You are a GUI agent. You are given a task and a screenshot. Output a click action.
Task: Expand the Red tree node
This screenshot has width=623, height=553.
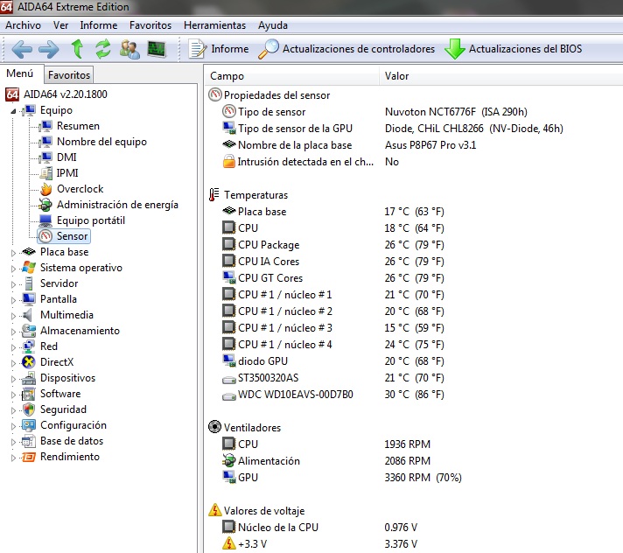tap(13, 347)
